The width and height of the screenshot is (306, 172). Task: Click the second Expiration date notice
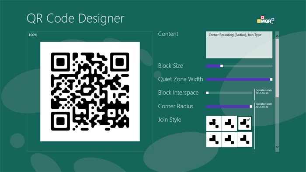click(x=264, y=105)
